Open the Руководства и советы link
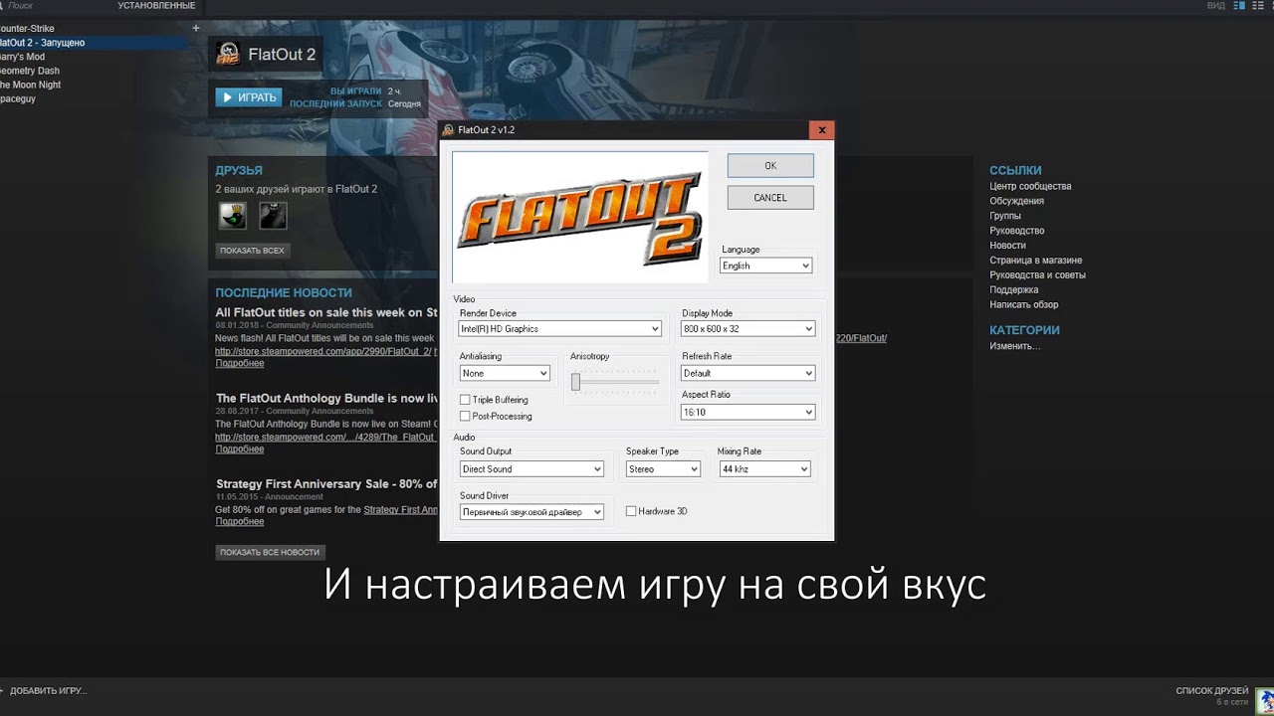Image resolution: width=1274 pixels, height=716 pixels. [1037, 275]
